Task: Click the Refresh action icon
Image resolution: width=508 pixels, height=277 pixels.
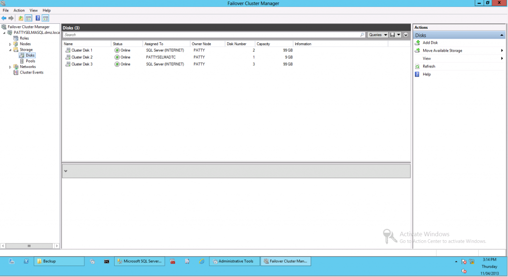Action: coord(417,66)
